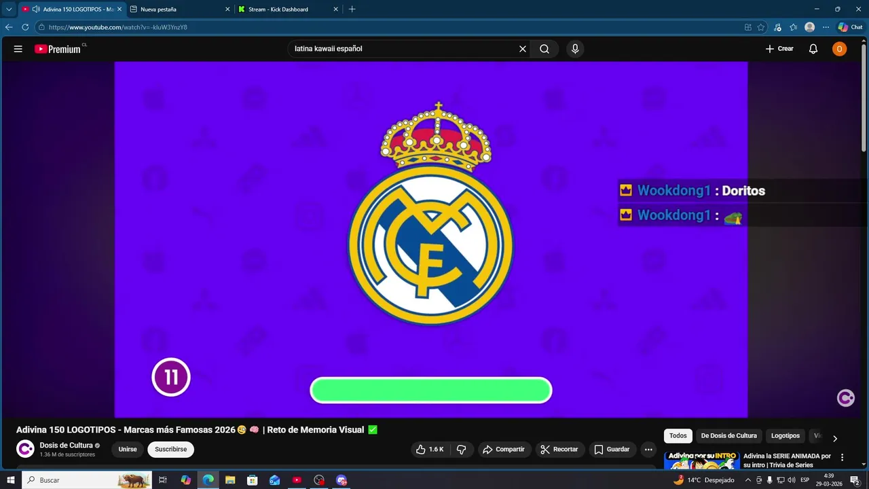869x489 pixels.
Task: Open more actions for the video
Action: coord(648,450)
